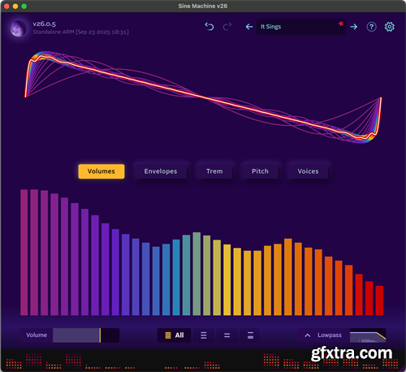Image resolution: width=406 pixels, height=372 pixels.
Task: Click the redo arrow icon
Action: click(227, 27)
